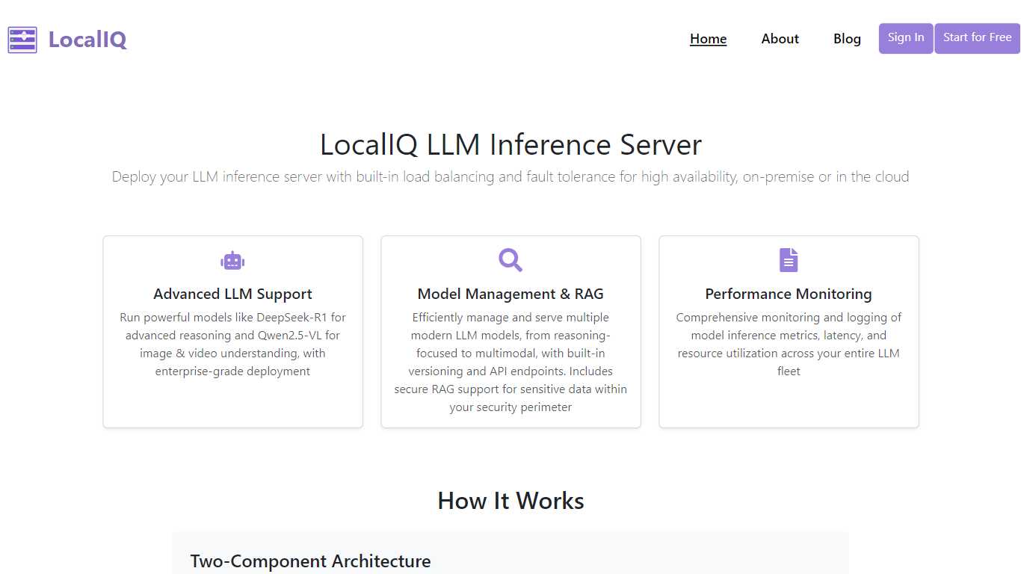Click the robot icon above Advanced LLM Support
This screenshot has width=1021, height=574.
(x=232, y=261)
